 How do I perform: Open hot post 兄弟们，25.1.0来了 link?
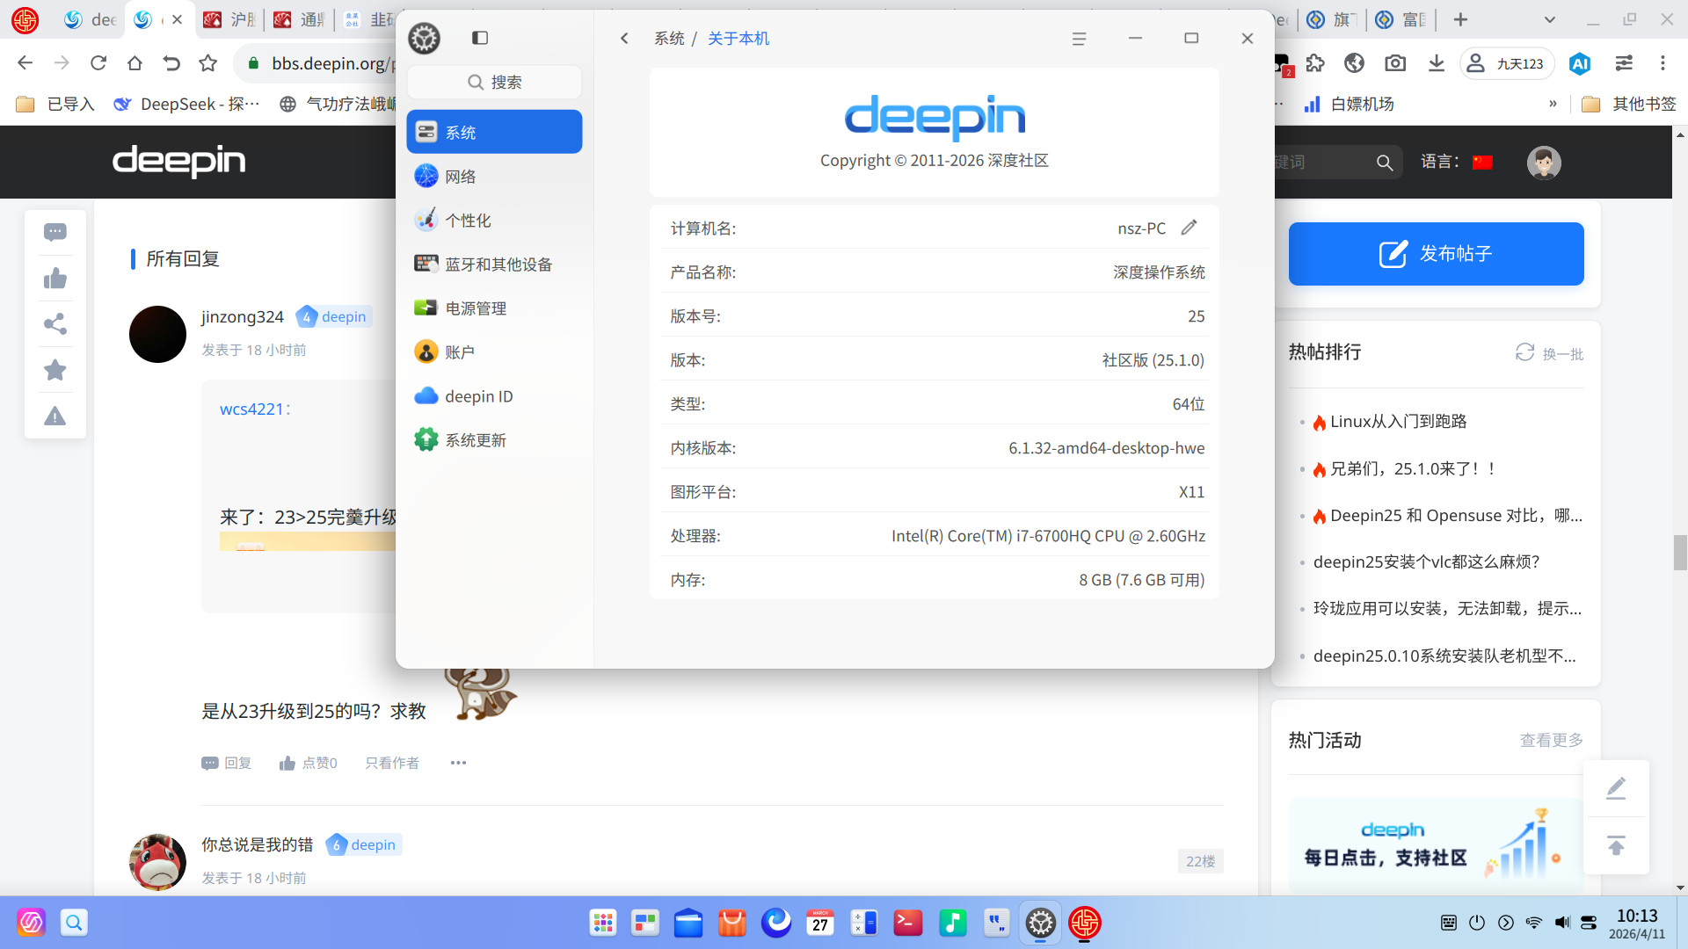click(x=1410, y=468)
